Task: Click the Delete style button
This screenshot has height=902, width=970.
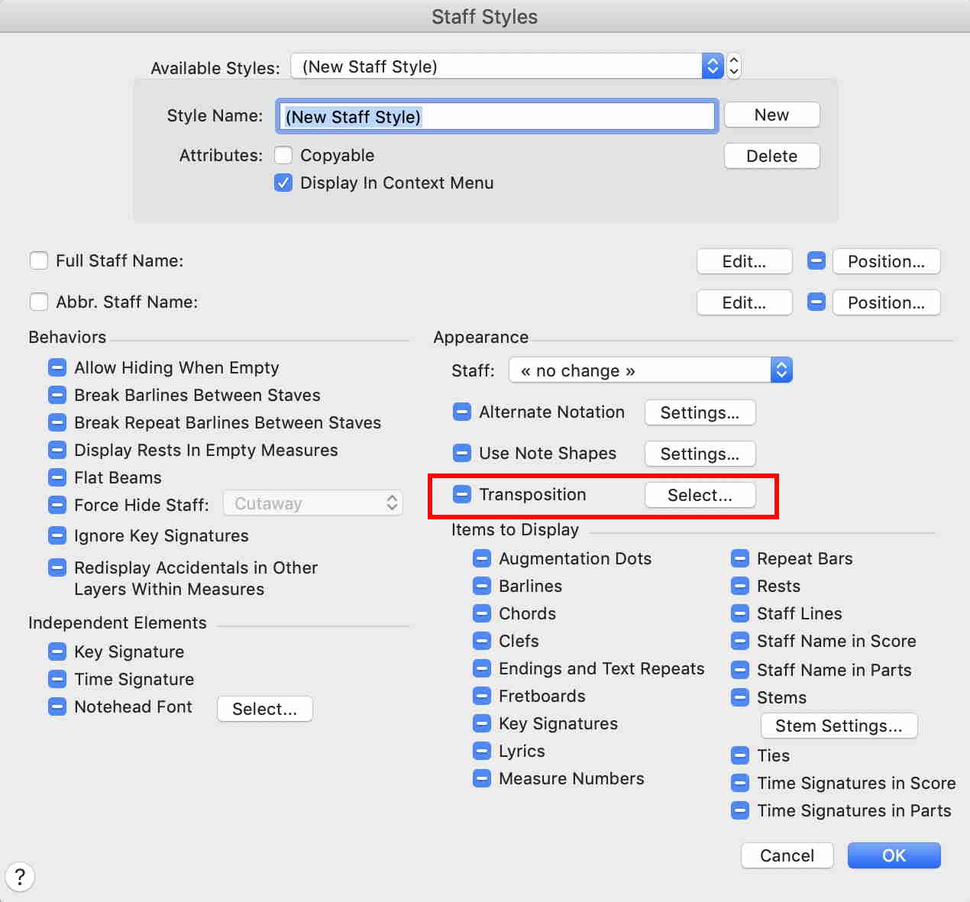Action: 771,156
